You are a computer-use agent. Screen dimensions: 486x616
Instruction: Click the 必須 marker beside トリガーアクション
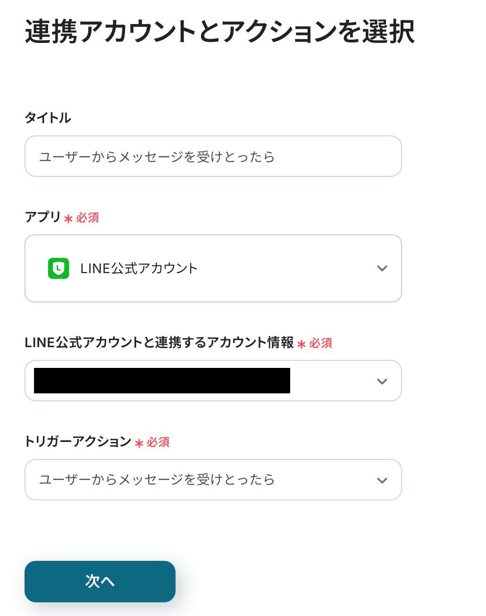tap(158, 442)
